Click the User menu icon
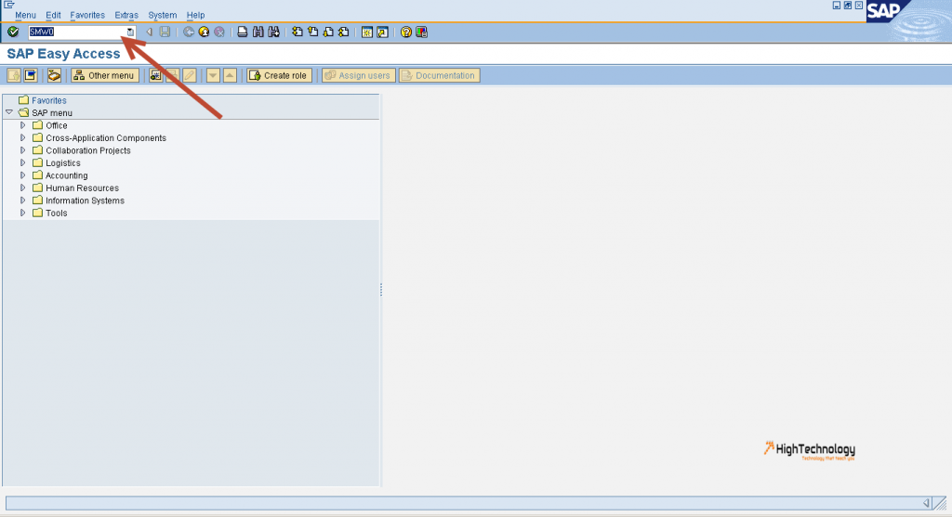The width and height of the screenshot is (952, 517). [14, 75]
